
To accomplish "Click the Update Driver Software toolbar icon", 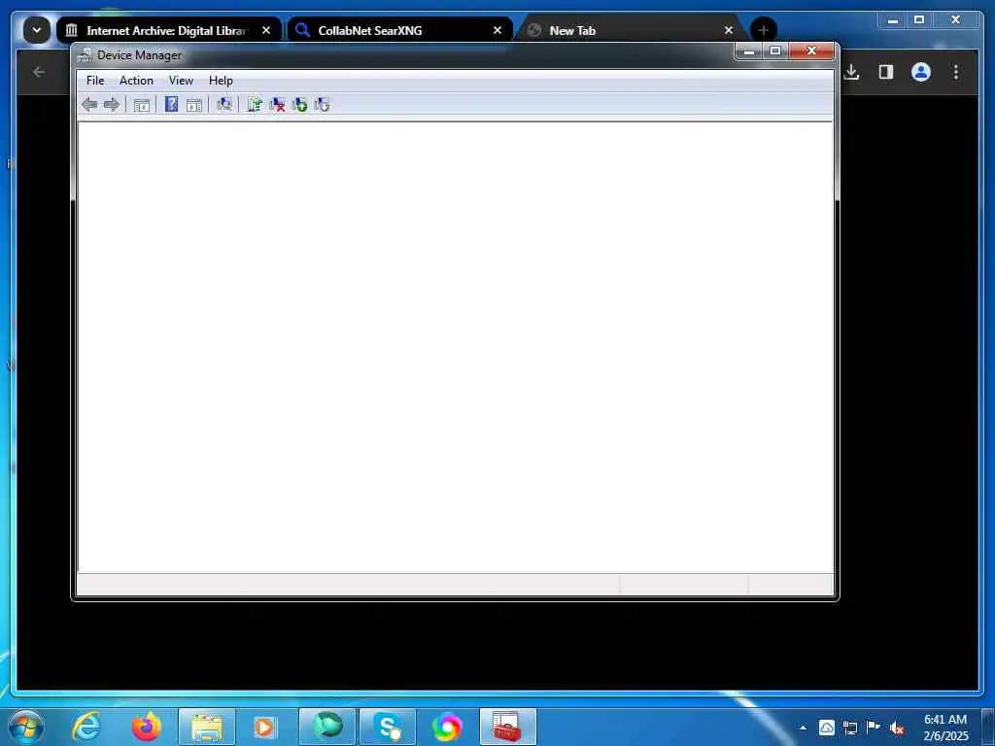I will (x=255, y=104).
